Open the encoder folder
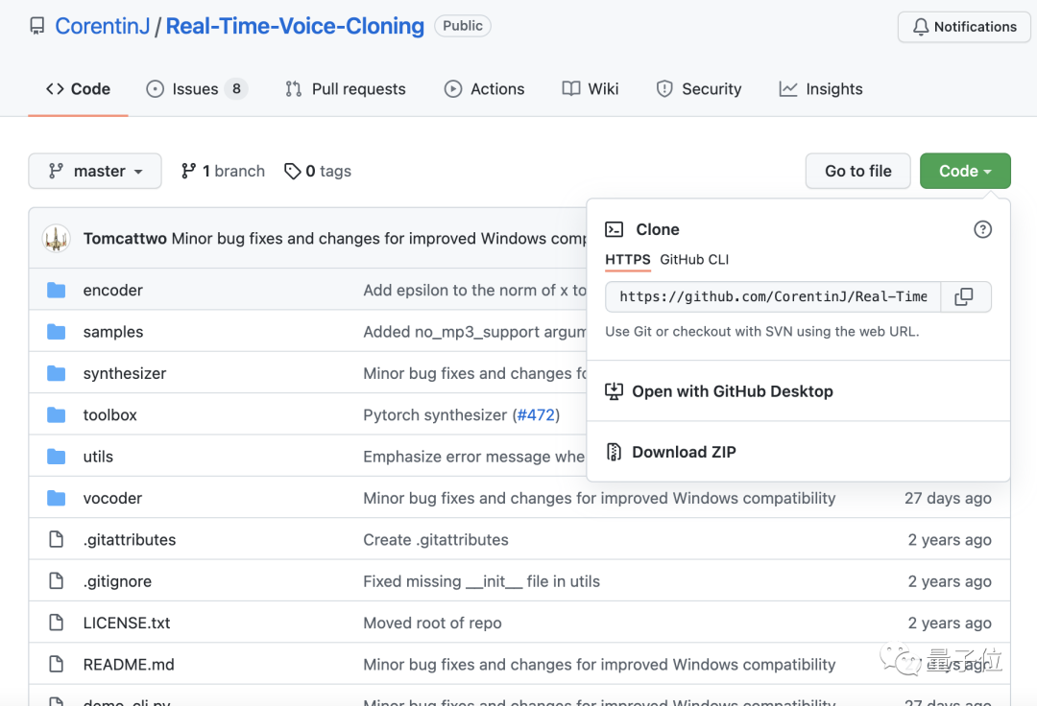This screenshot has width=1037, height=706. 113,290
